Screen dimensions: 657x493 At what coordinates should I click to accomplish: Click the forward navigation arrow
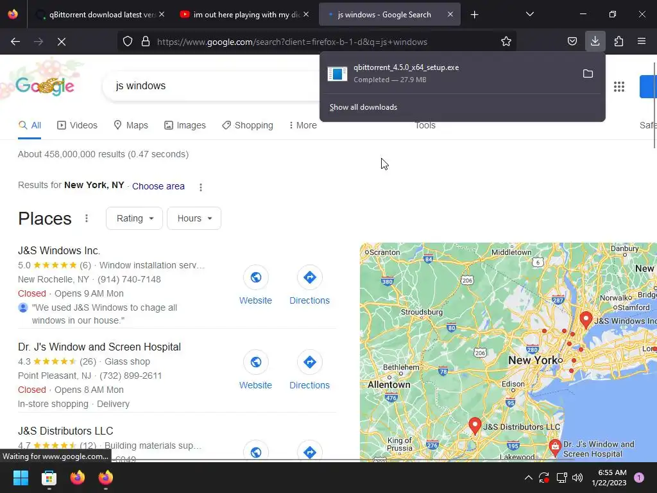[38, 42]
